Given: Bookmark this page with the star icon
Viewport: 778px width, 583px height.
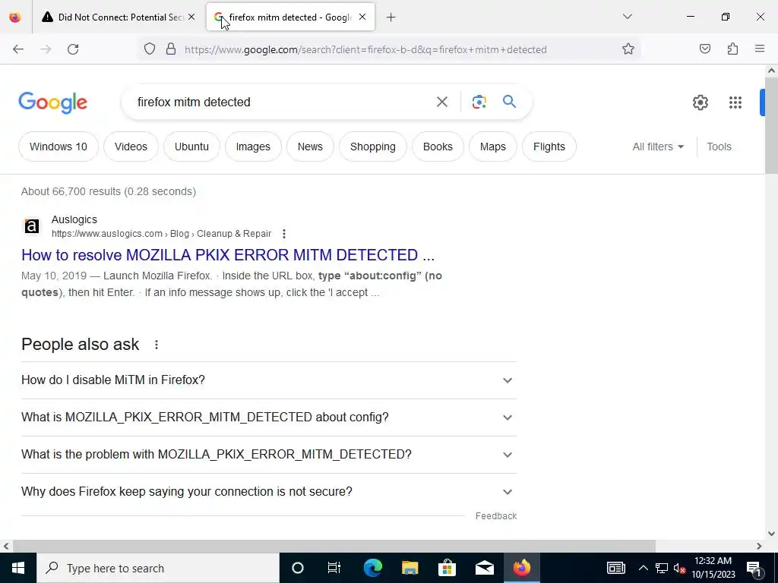Looking at the screenshot, I should [628, 49].
